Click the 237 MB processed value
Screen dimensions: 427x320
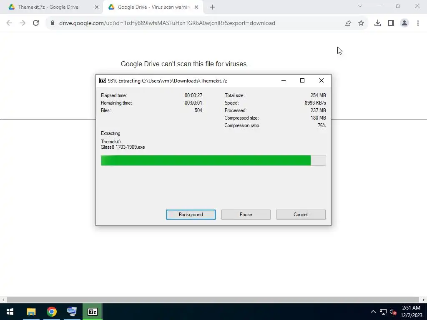(318, 110)
